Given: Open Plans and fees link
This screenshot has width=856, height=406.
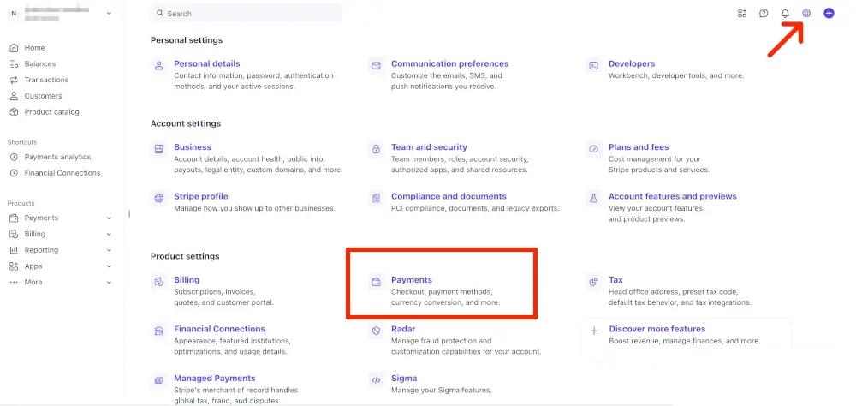Looking at the screenshot, I should tap(639, 147).
